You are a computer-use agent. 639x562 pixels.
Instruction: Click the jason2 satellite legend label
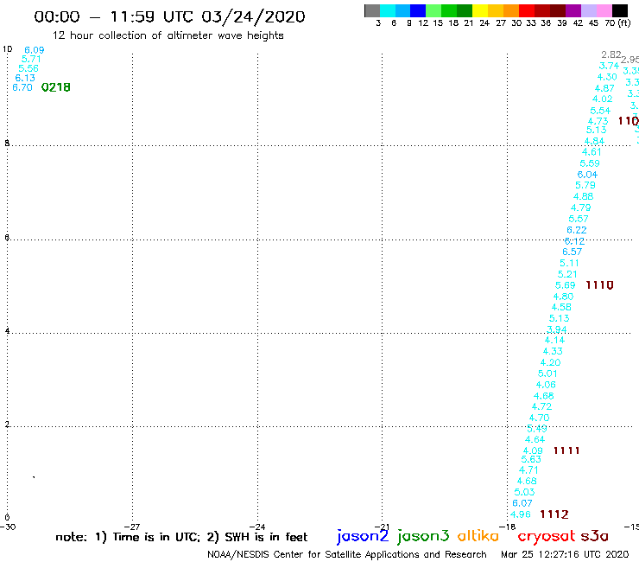coord(363,536)
